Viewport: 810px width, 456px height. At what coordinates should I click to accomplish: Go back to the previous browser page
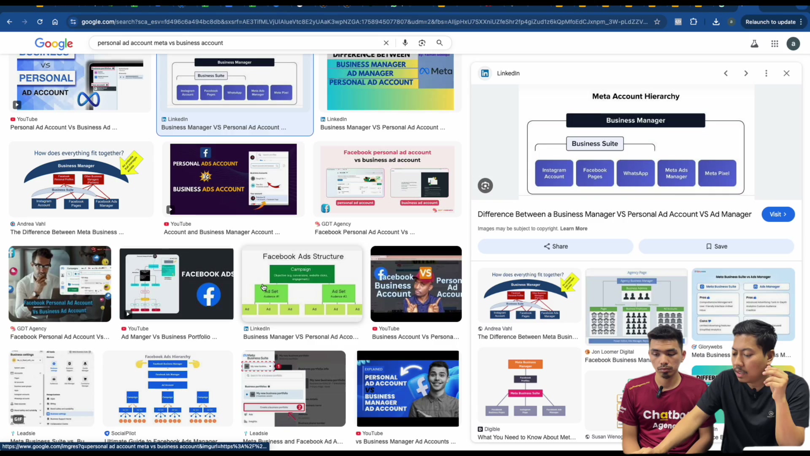pos(10,22)
